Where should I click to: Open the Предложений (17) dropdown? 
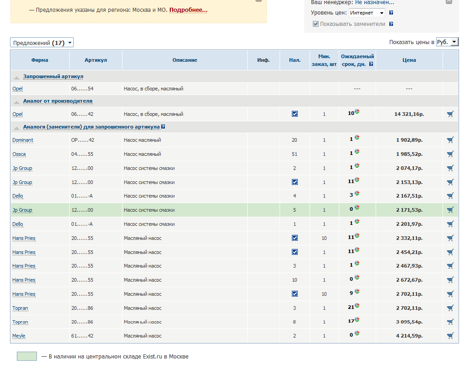coord(42,43)
